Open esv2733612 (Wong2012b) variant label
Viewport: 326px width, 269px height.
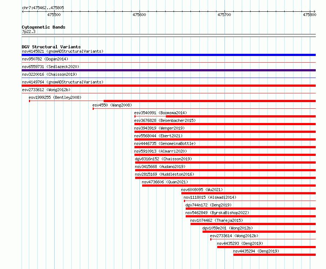[x=46, y=90]
